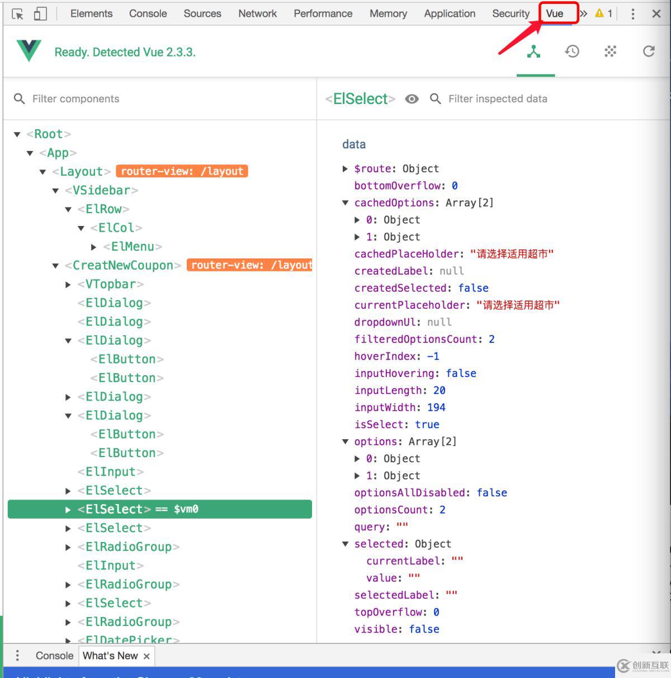Image resolution: width=671 pixels, height=678 pixels.
Task: Expand the $route object arrow
Action: [x=345, y=168]
